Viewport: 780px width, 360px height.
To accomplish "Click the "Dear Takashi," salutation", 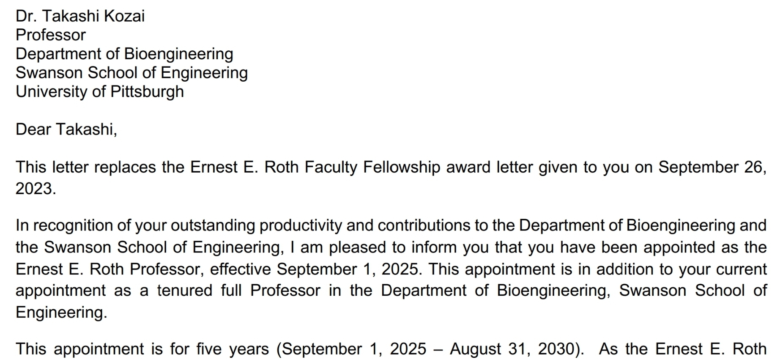I will coord(66,129).
